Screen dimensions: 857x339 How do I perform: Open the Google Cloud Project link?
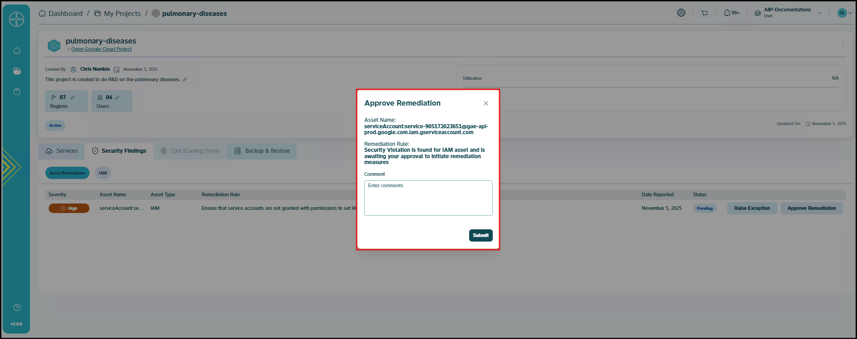tap(101, 49)
